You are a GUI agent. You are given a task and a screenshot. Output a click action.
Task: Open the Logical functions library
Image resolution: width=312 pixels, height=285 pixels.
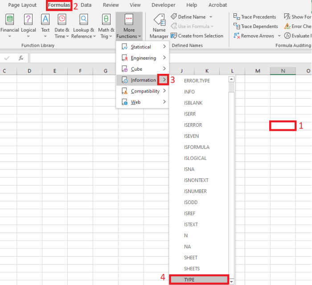[29, 25]
